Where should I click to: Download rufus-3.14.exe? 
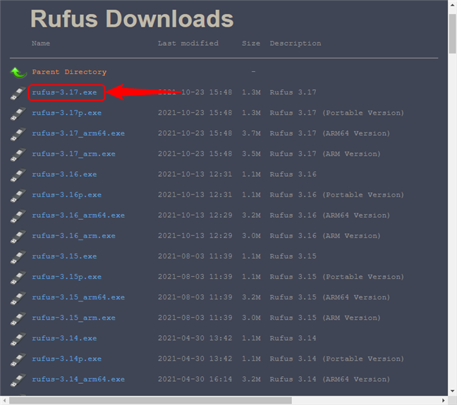[x=64, y=338]
